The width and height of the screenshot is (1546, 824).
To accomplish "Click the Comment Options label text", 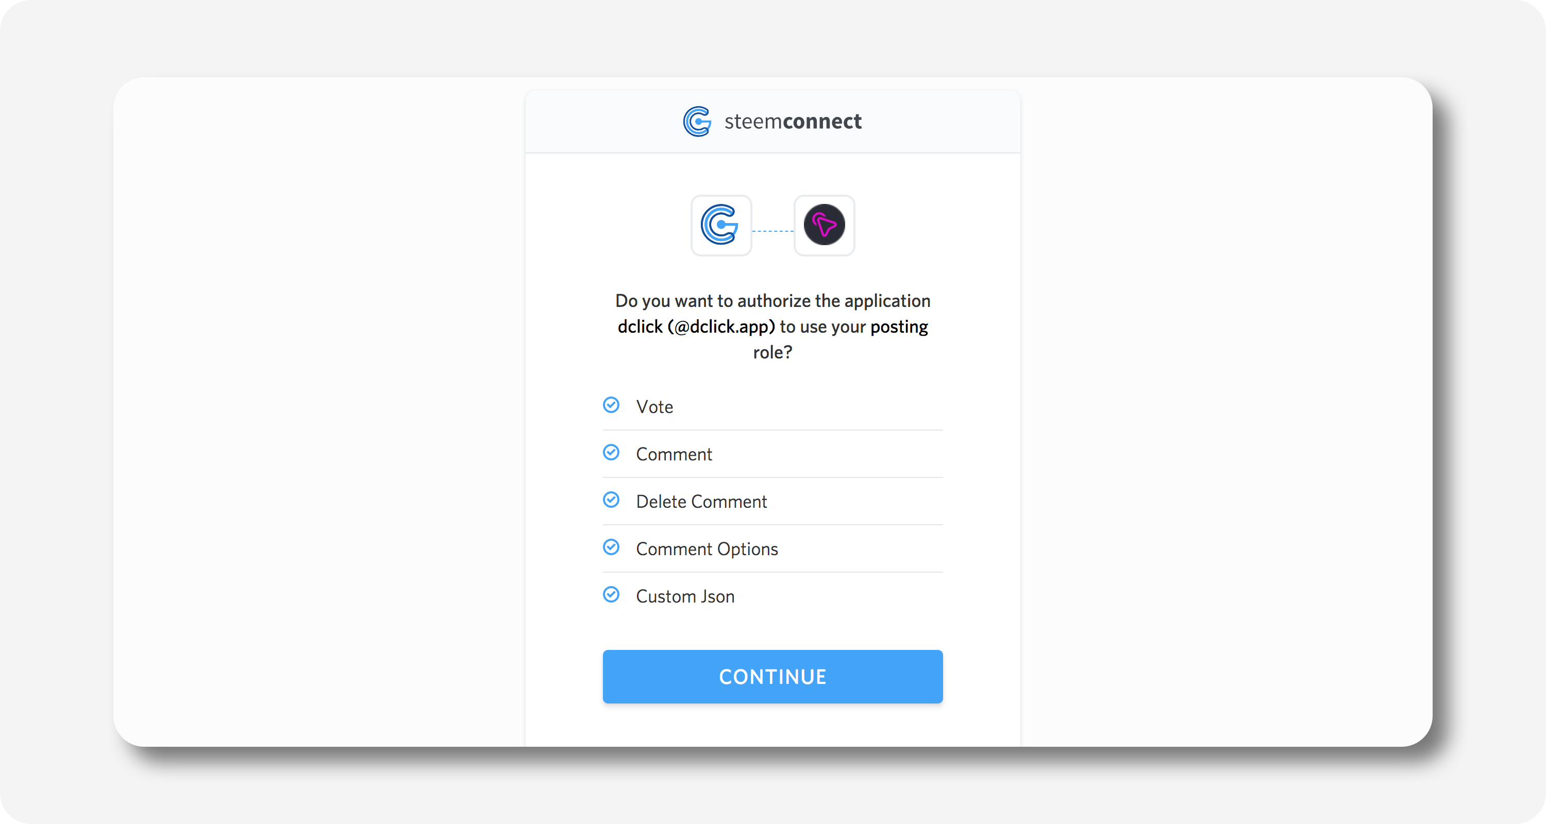I will [x=707, y=548].
